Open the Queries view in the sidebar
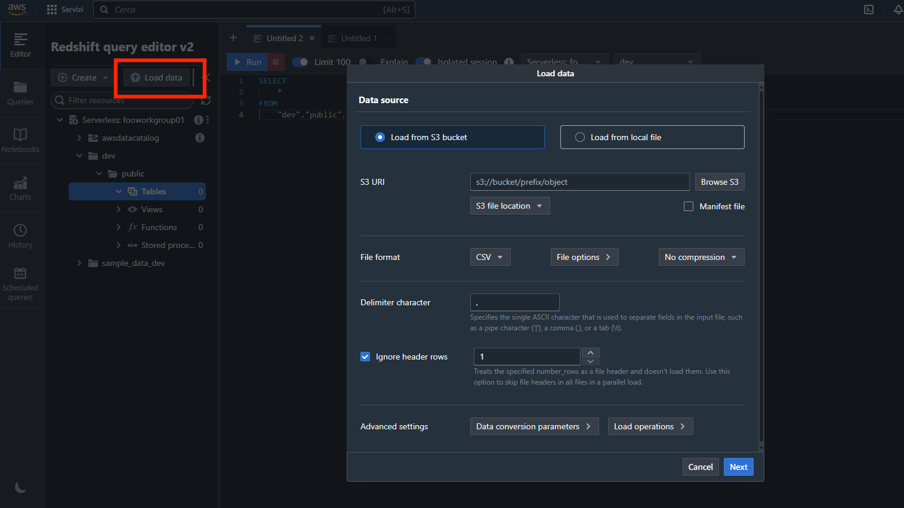 20,93
